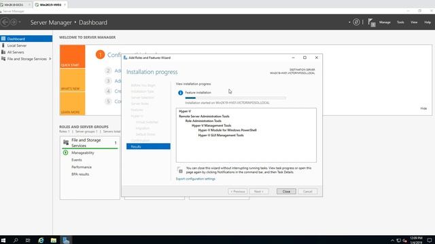The height and width of the screenshot is (244, 435).
Task: Click the taskbar clock
Action: [416, 240]
